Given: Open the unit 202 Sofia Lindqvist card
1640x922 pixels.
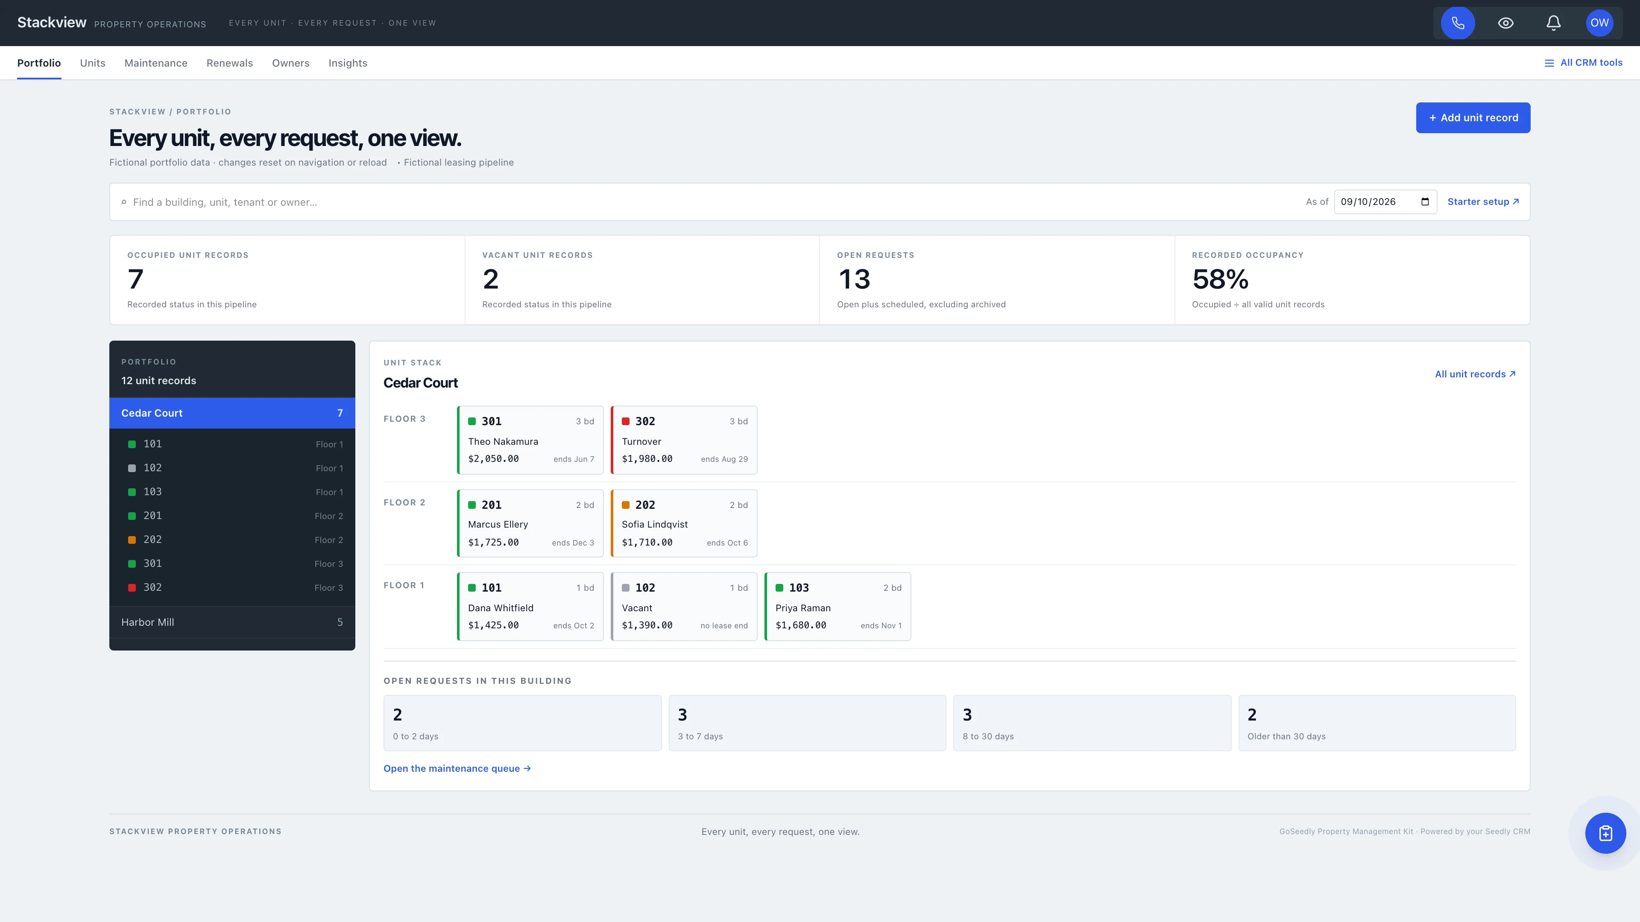Looking at the screenshot, I should coord(684,523).
